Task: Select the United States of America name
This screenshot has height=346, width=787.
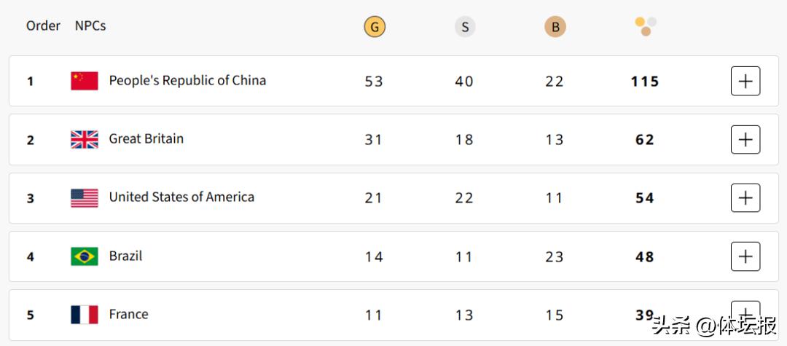Action: [x=181, y=197]
